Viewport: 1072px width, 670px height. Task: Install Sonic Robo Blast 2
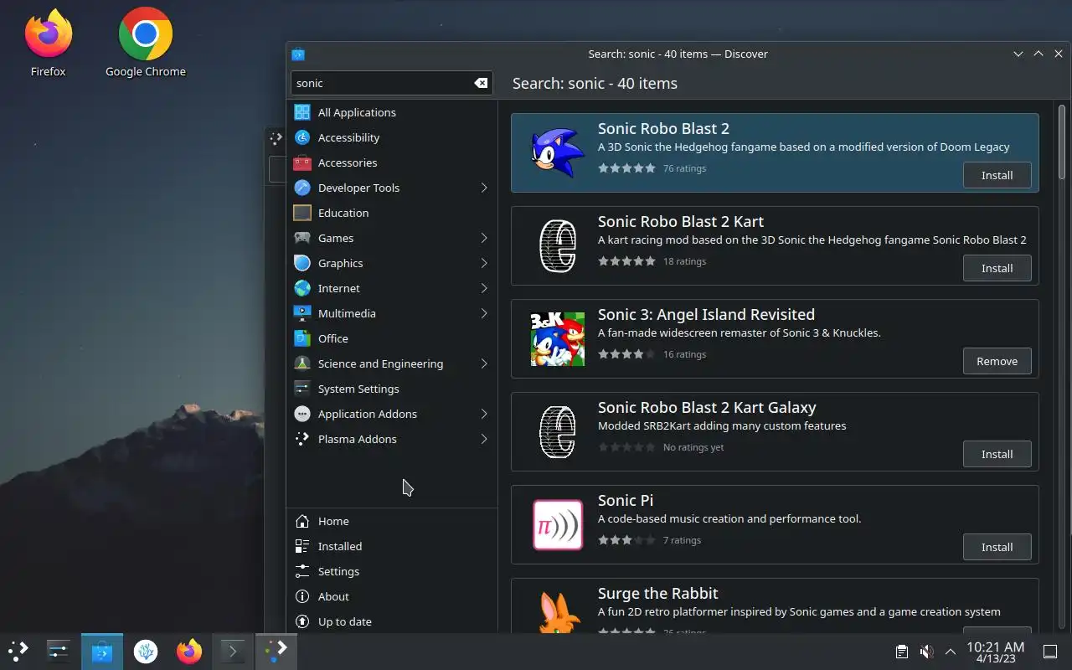tap(997, 175)
